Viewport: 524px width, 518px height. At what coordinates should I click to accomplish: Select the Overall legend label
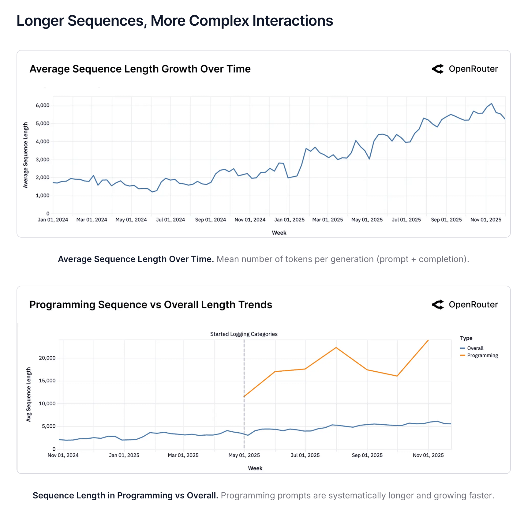point(475,348)
